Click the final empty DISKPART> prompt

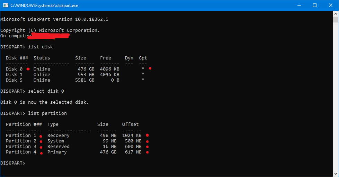[13, 163]
